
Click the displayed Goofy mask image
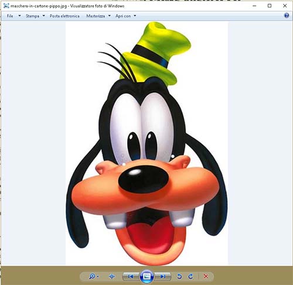pyautogui.click(x=147, y=143)
